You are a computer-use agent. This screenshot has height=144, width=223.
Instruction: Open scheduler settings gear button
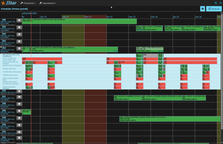point(202,9)
